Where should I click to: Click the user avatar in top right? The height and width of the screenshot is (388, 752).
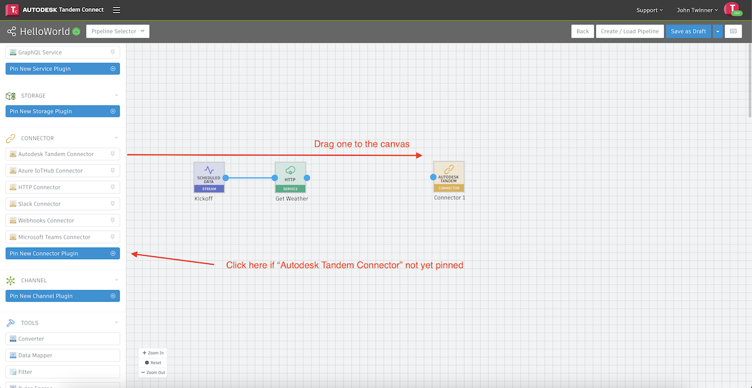pos(732,9)
